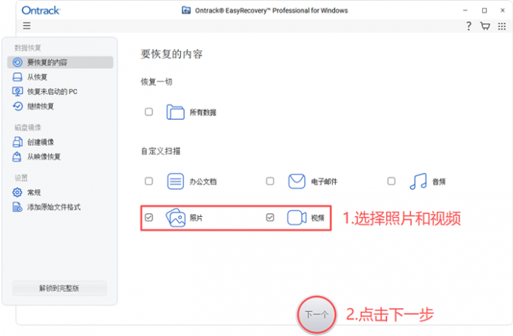This screenshot has height=336, width=513.
Task: Click the Ontrack logo
Action: [x=41, y=11]
